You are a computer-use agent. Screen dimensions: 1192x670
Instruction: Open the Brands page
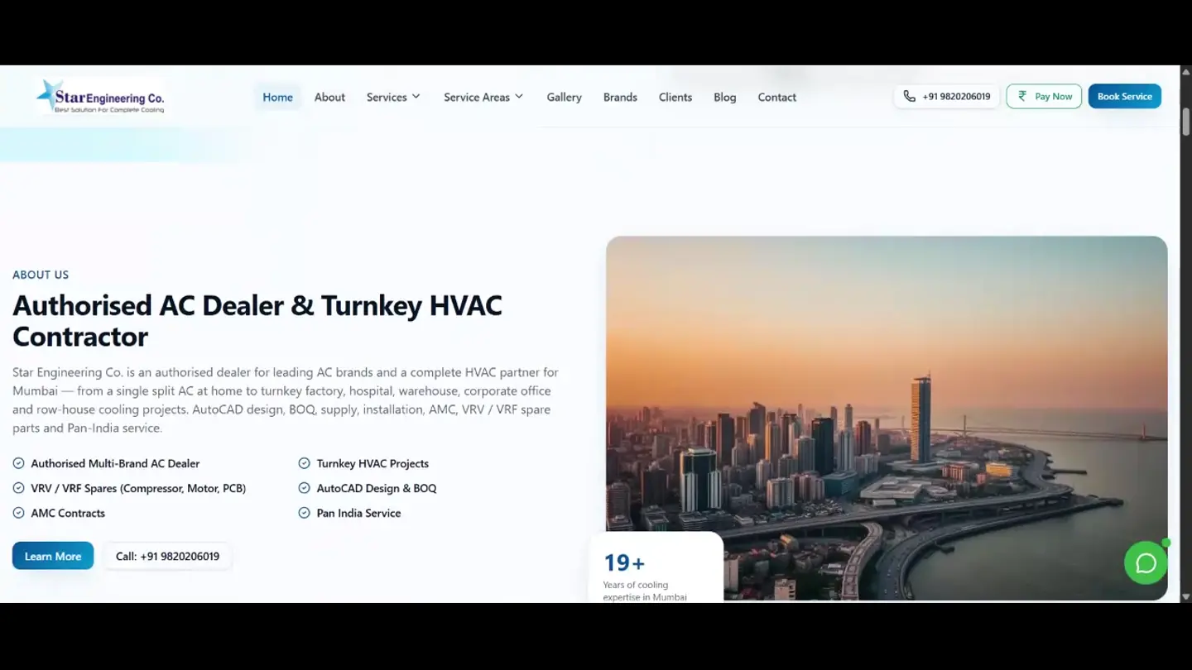pyautogui.click(x=620, y=97)
